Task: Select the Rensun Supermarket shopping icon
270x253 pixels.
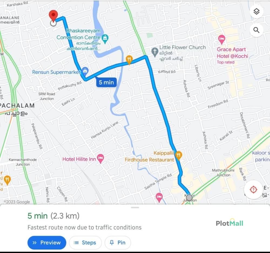Action: (x=85, y=71)
